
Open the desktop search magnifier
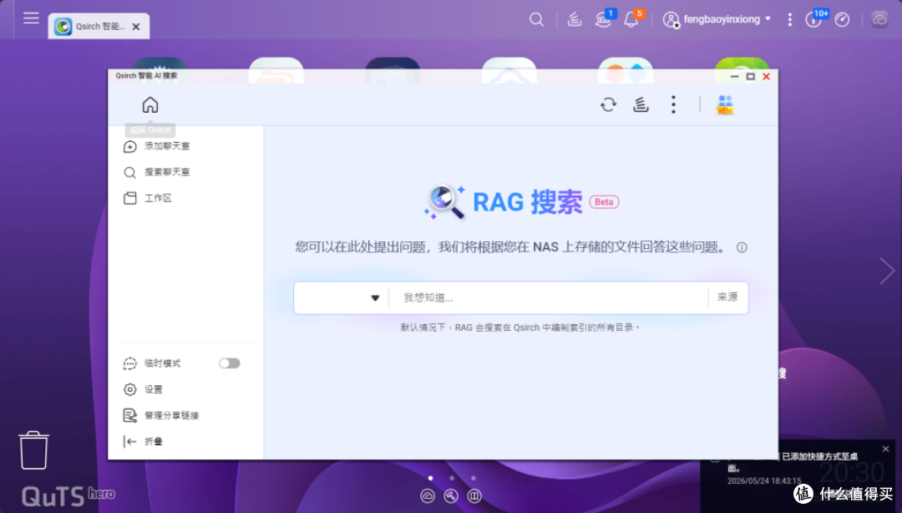(x=536, y=19)
